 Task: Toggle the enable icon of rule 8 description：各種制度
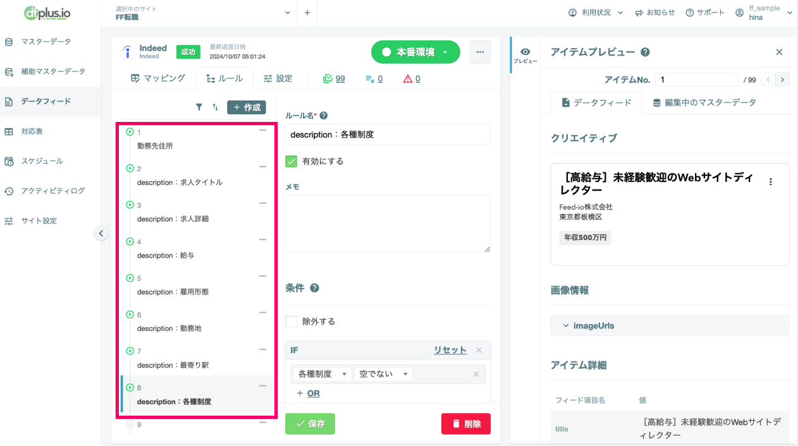[130, 388]
